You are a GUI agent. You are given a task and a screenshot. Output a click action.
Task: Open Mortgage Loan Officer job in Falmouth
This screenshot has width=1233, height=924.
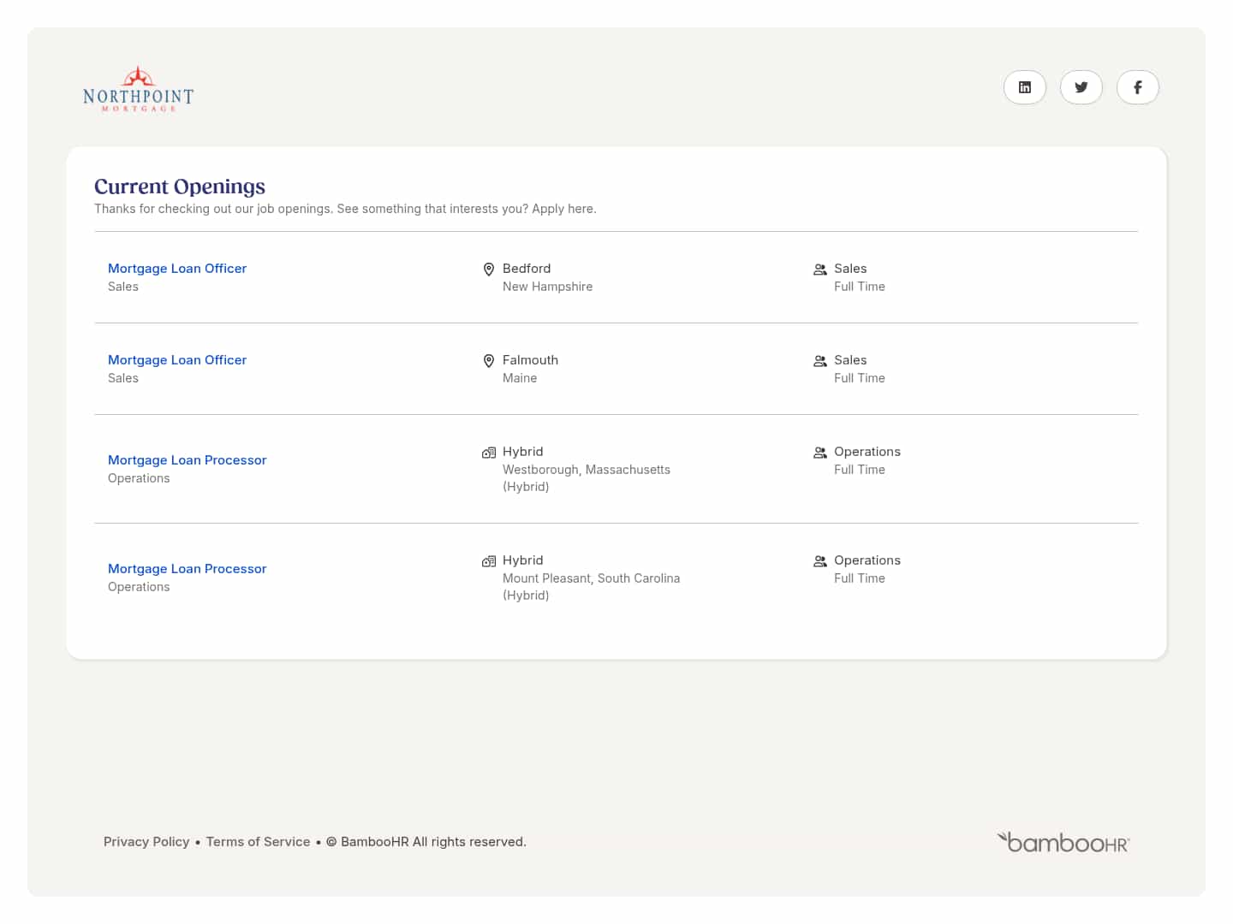coord(177,360)
